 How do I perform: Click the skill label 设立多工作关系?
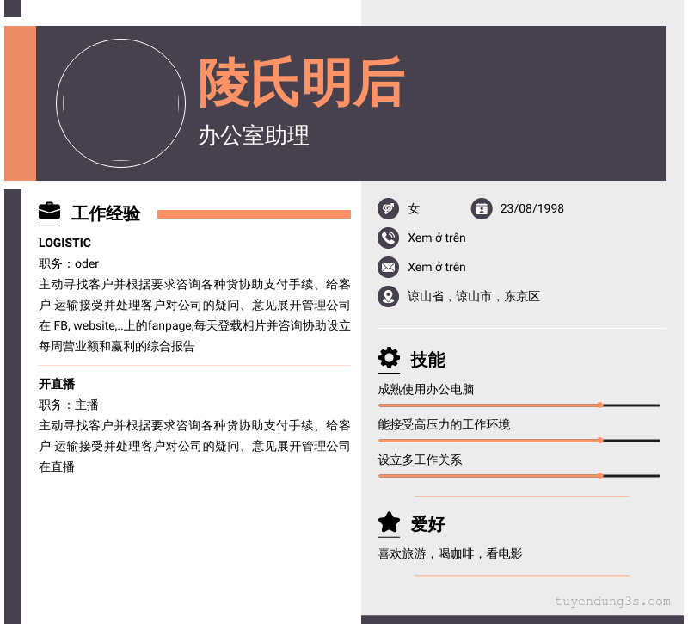pos(420,460)
